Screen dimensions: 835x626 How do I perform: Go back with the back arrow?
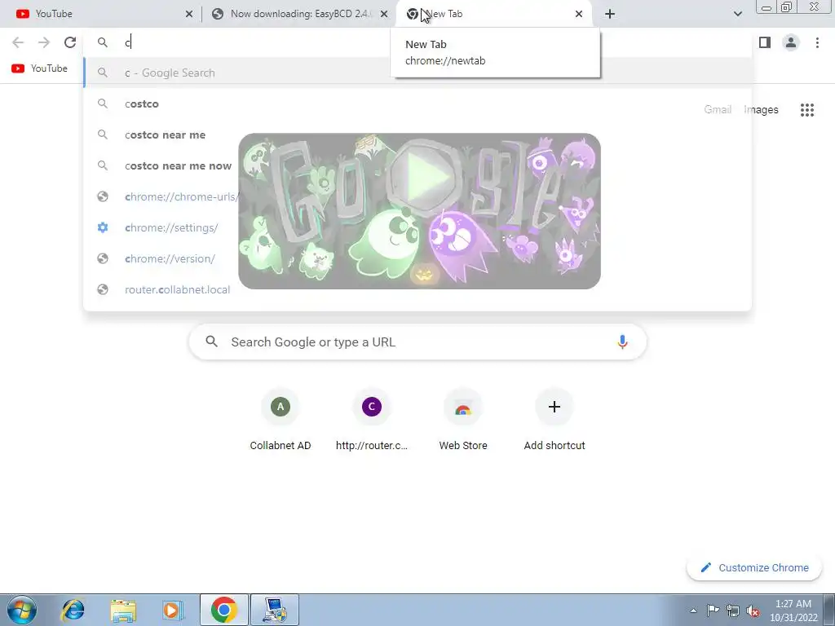coord(18,42)
